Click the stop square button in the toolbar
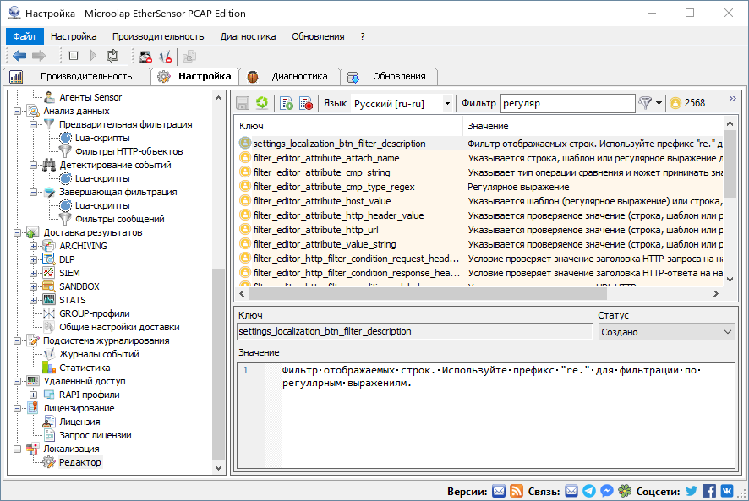This screenshot has width=749, height=501. (73, 55)
